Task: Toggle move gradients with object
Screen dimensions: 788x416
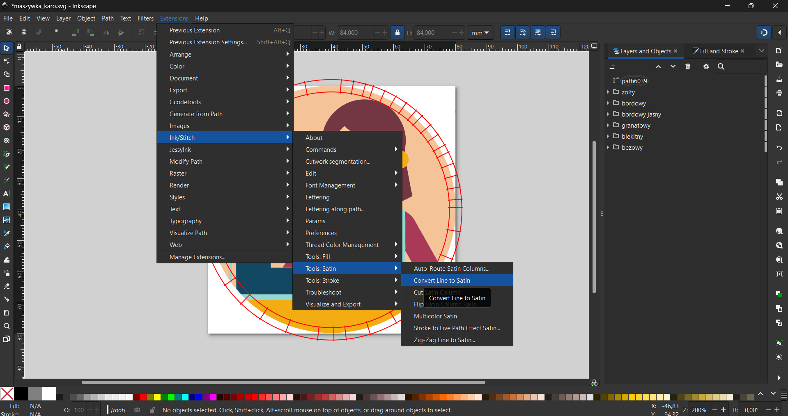Action: 538,32
